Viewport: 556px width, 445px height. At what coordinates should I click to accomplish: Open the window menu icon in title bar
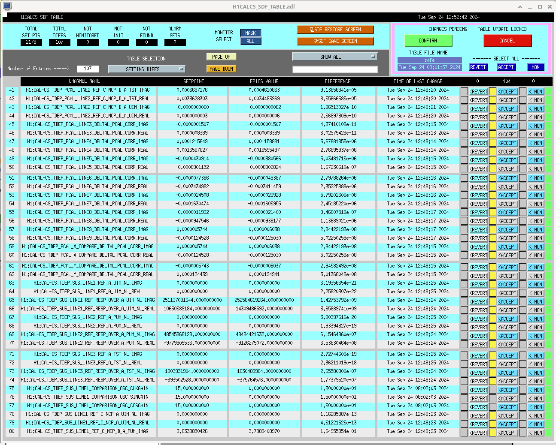click(x=7, y=6)
